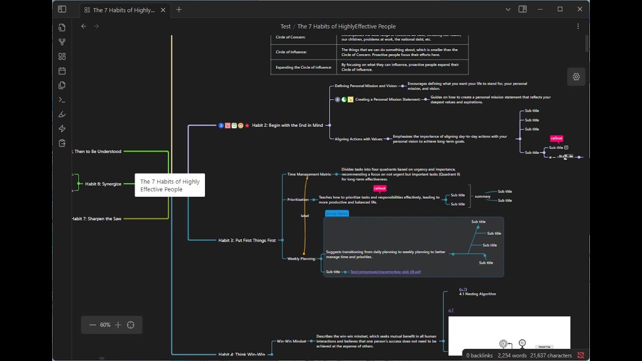Navigate forward with the right arrow

click(96, 26)
